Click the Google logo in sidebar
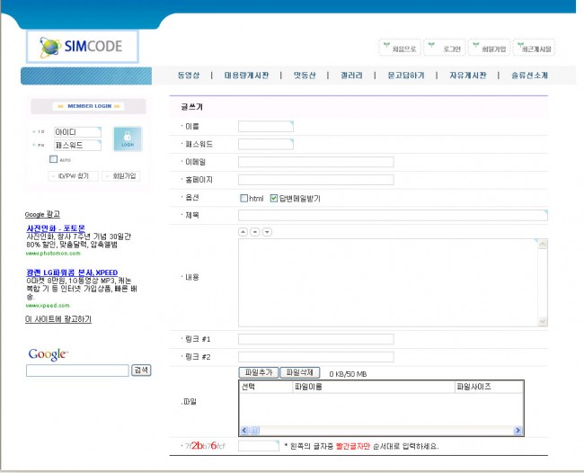584x473 pixels. [48, 354]
